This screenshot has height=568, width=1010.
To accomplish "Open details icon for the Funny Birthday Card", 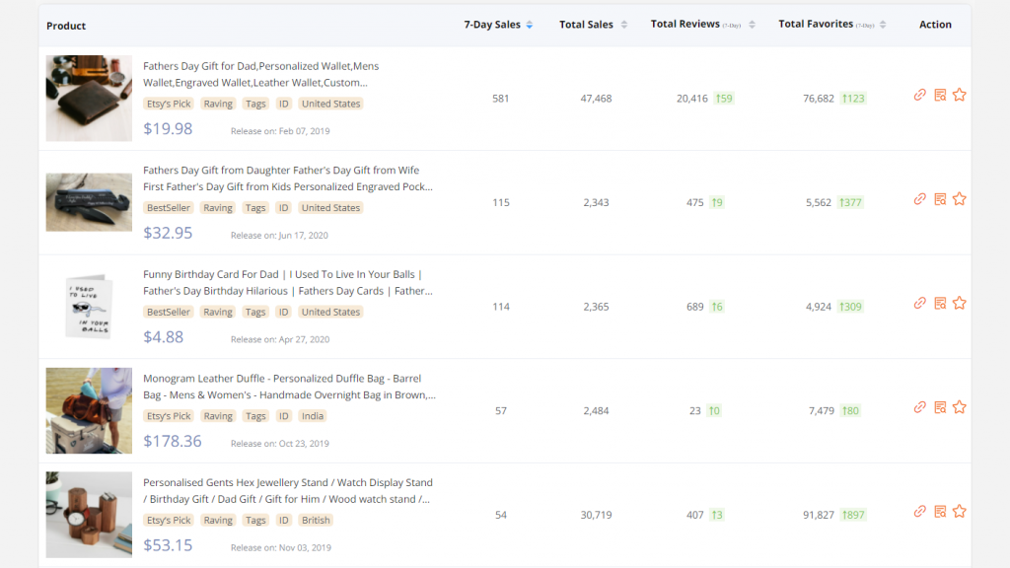I will coord(940,303).
